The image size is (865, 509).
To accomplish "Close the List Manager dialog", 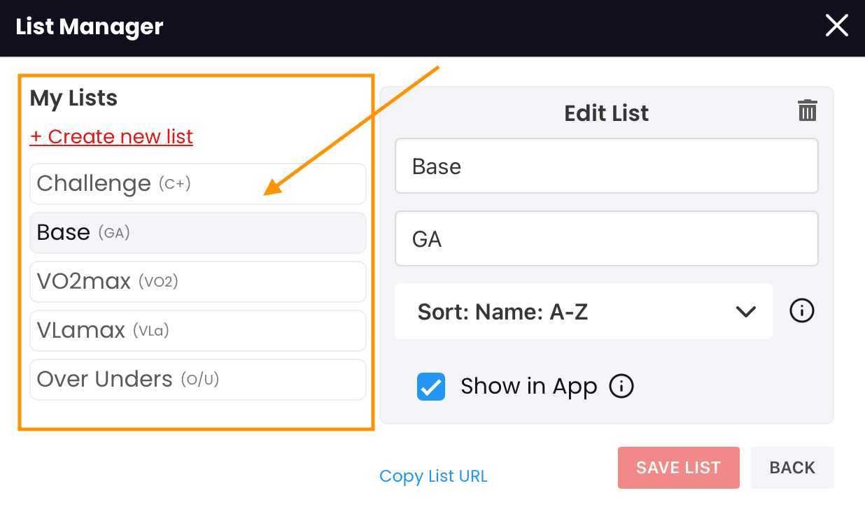I will click(837, 27).
